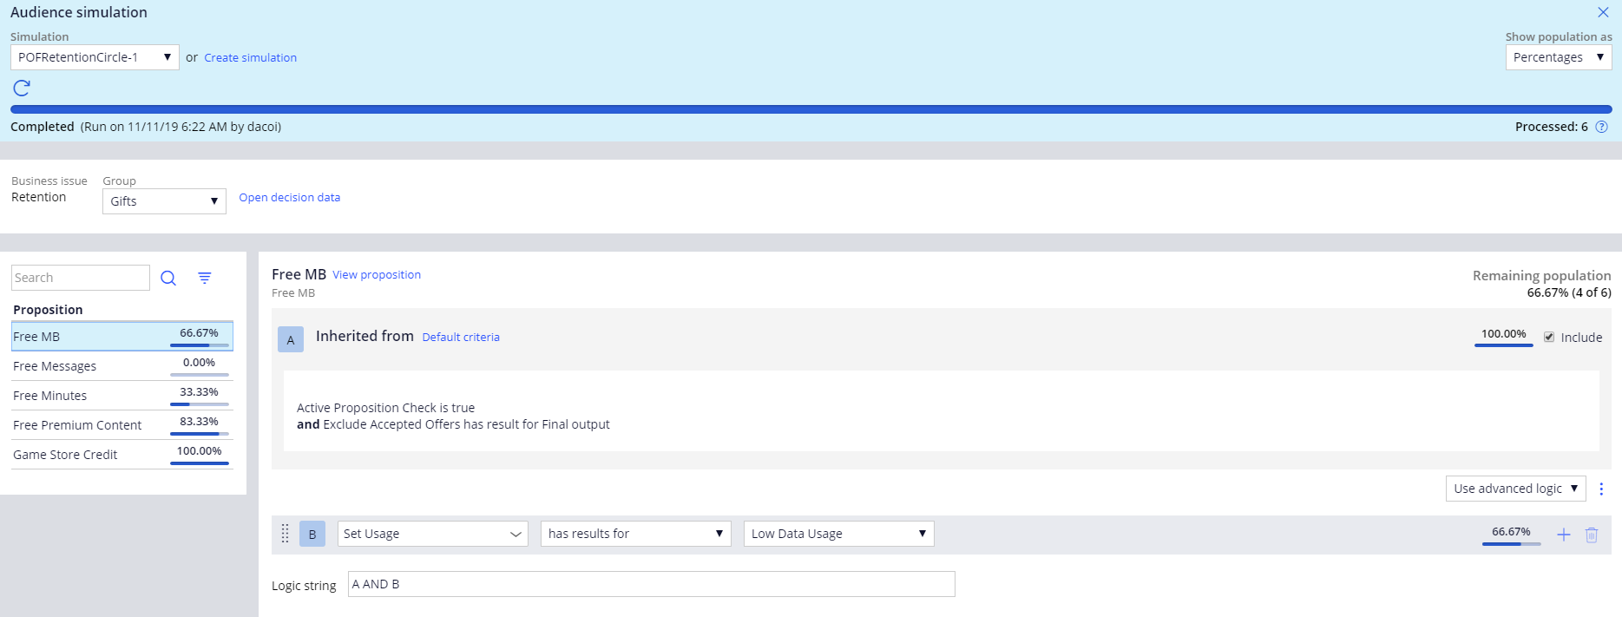Open the three-dot more options menu
The width and height of the screenshot is (1622, 617).
[x=1601, y=489]
